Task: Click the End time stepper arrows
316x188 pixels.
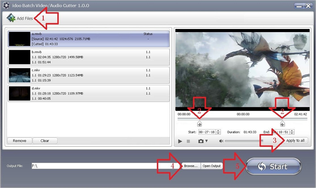Action: click(292, 132)
